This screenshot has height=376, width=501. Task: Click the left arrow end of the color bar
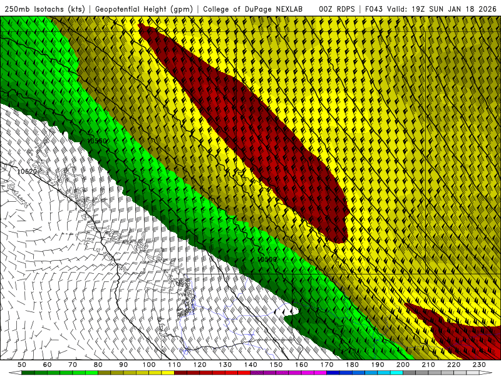pyautogui.click(x=15, y=373)
